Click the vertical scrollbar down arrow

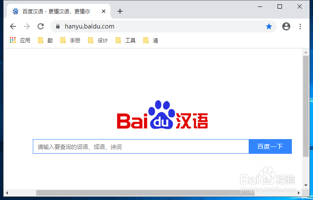306,185
